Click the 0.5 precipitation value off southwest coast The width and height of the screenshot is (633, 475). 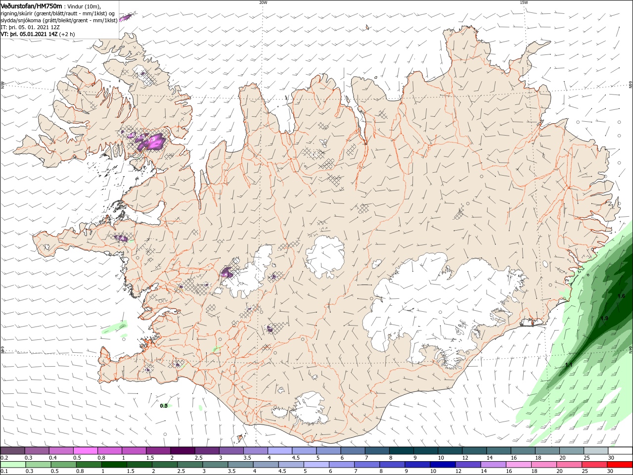[164, 406]
